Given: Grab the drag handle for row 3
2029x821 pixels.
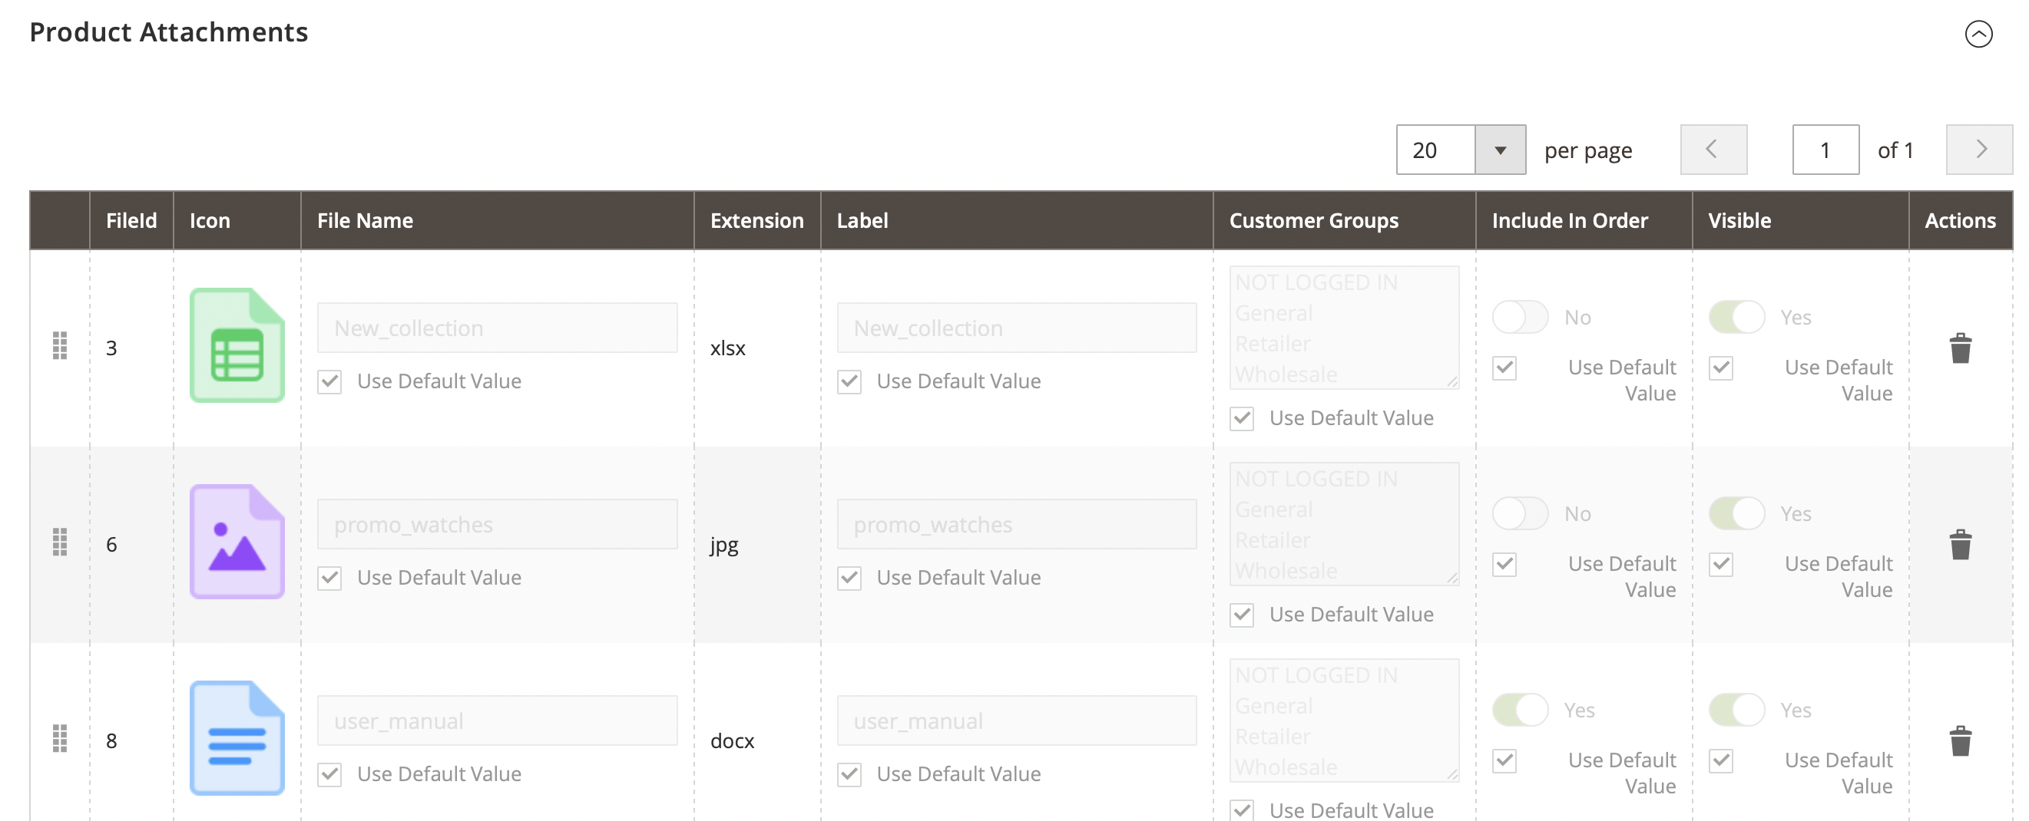Looking at the screenshot, I should (60, 345).
